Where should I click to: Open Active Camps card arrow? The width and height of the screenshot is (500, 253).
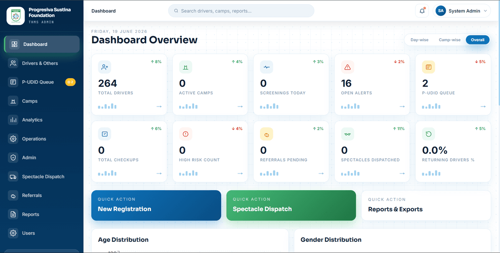[240, 107]
